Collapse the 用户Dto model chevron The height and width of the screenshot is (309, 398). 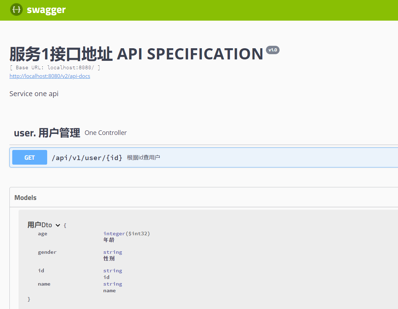click(x=58, y=225)
